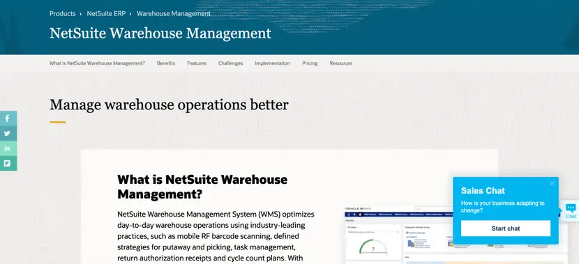Screen dimensions: 579x264
Task: Click the NetSuite Warehouse Management page title
Action: click(160, 33)
